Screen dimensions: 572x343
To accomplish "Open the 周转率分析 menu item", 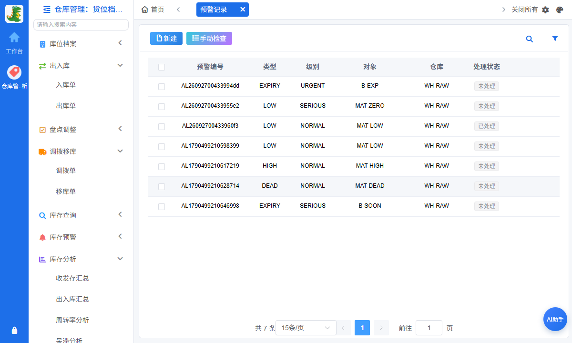I will 72,320.
